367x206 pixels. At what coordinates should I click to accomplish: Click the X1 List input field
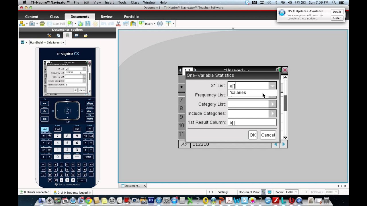tap(248, 86)
